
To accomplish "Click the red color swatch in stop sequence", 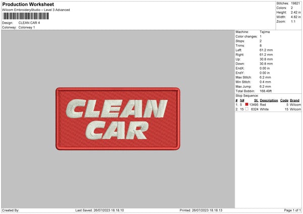I will 246,104.
